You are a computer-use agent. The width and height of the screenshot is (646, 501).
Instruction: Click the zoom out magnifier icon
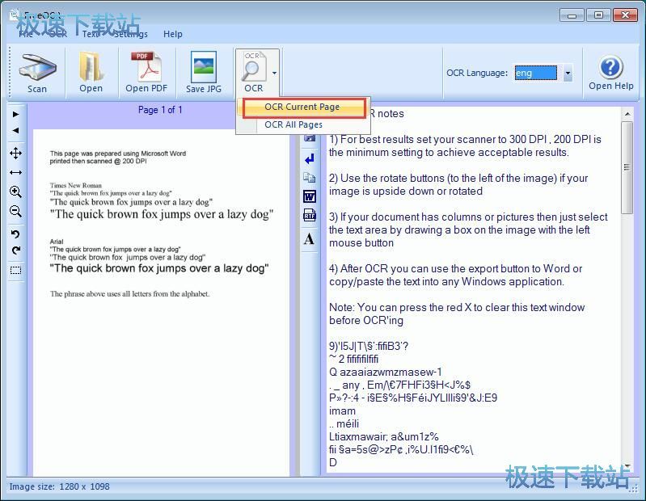coord(15,211)
